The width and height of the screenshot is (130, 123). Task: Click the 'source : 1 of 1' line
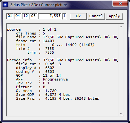pyautogui.click(x=32, y=29)
